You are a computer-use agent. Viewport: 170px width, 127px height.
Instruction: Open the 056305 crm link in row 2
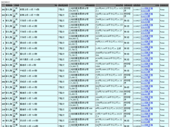147,32
